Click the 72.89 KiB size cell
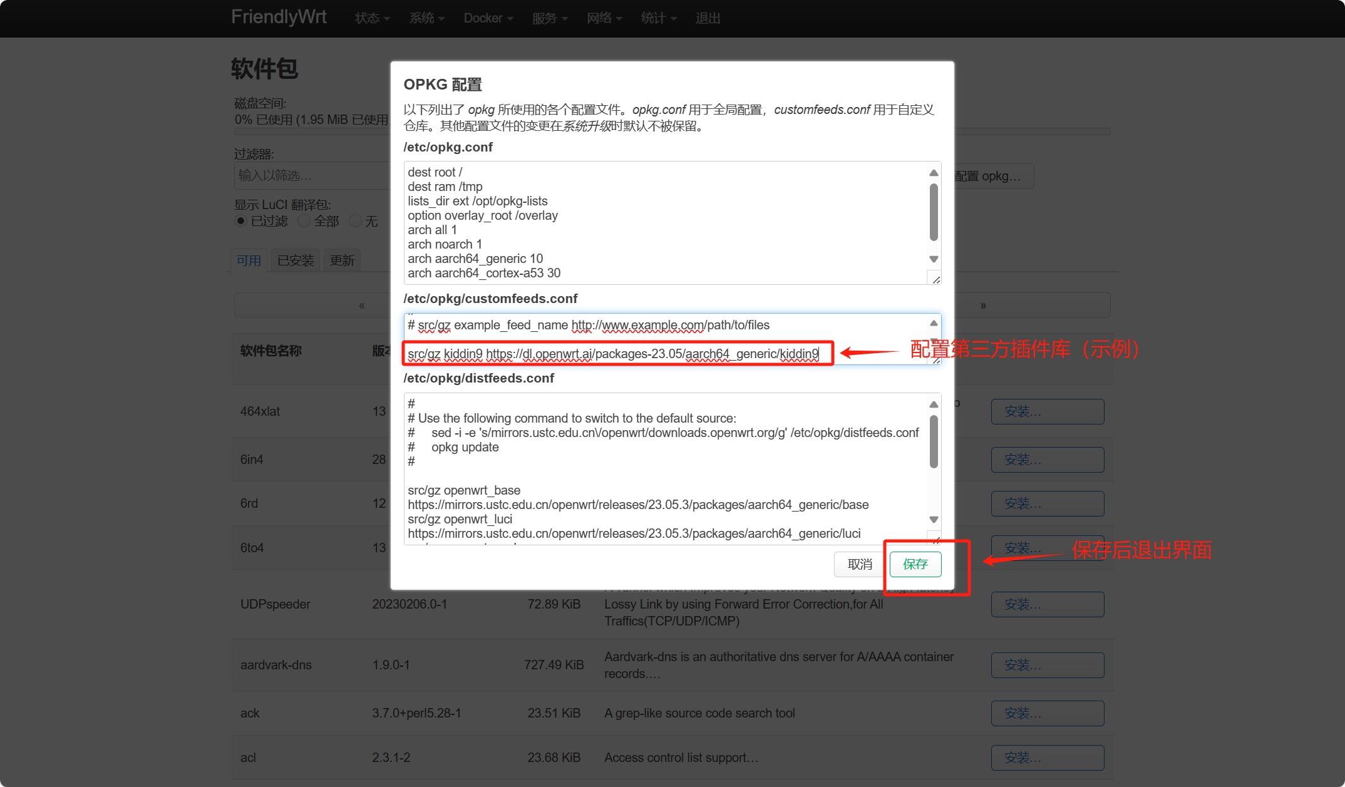Image resolution: width=1345 pixels, height=787 pixels. (554, 604)
